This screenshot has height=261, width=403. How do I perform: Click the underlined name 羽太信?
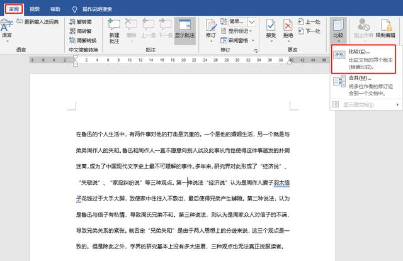point(281,182)
